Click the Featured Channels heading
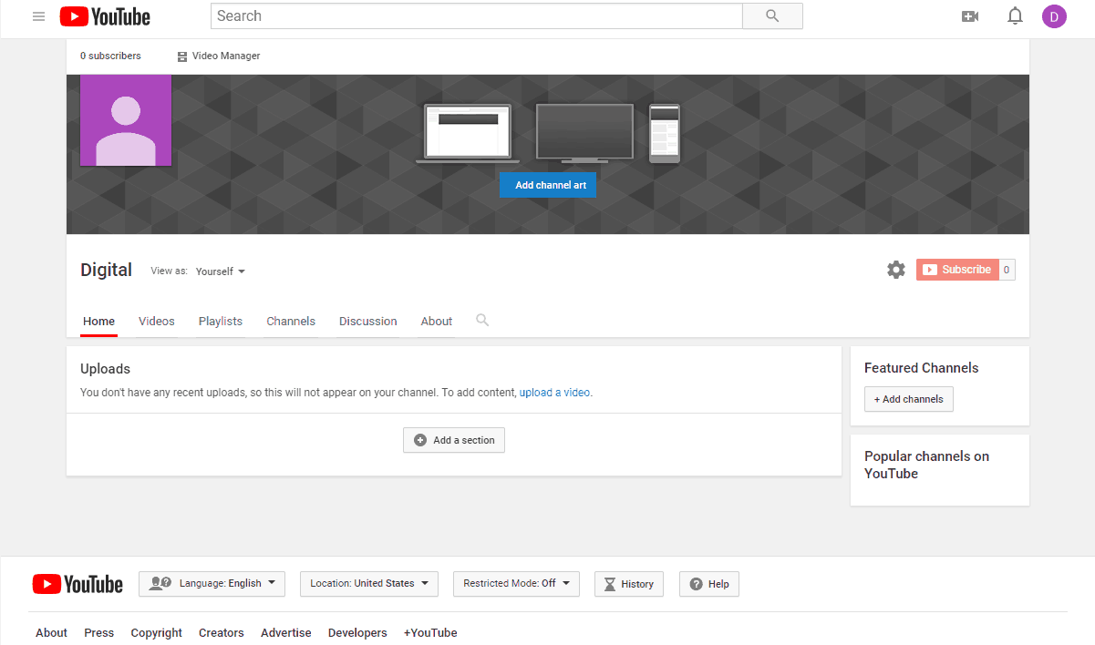The width and height of the screenshot is (1095, 645). [921, 368]
